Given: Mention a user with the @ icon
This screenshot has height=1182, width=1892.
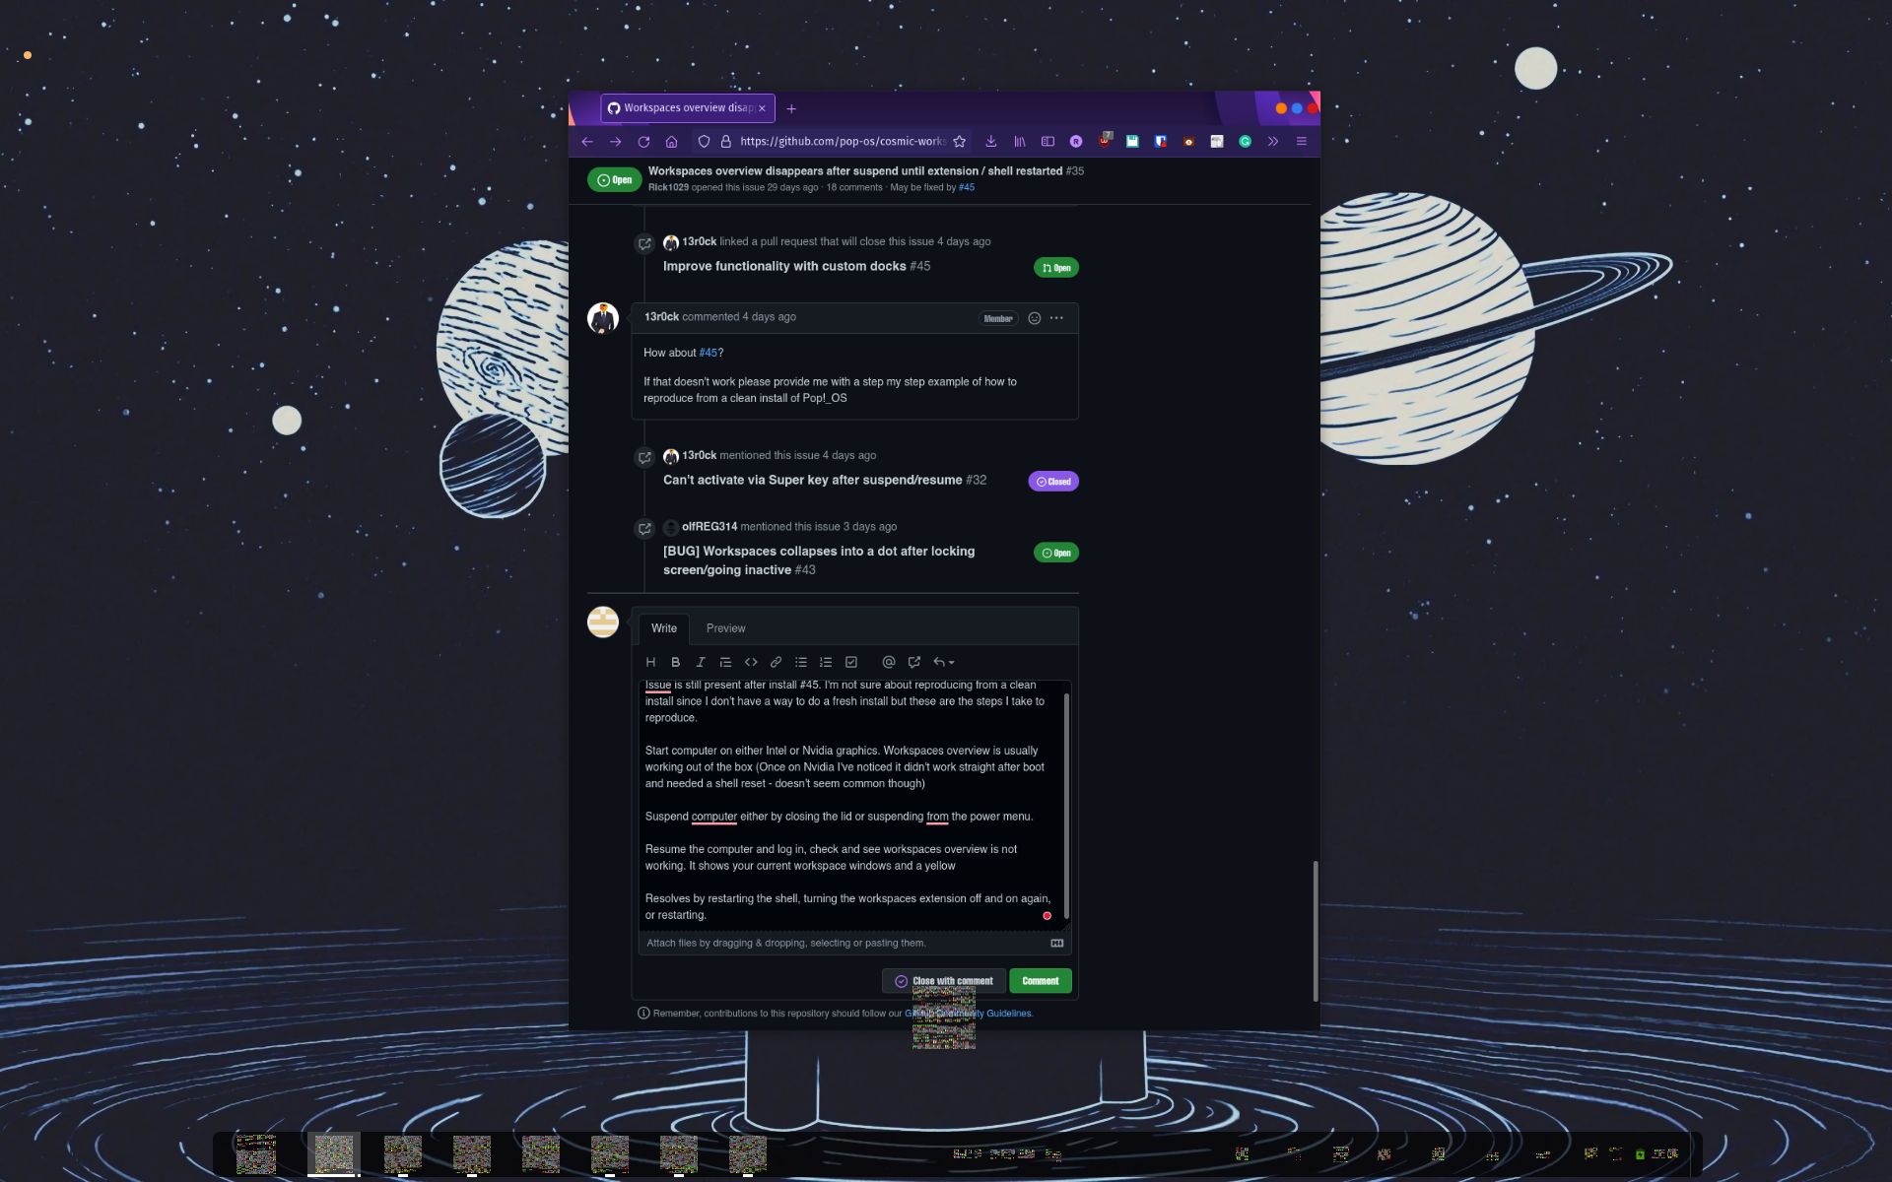Looking at the screenshot, I should tap(889, 662).
